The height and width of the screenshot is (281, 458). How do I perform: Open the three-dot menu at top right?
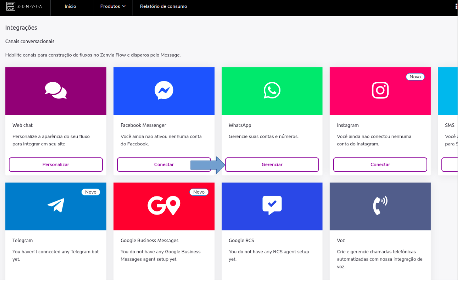[456, 6]
